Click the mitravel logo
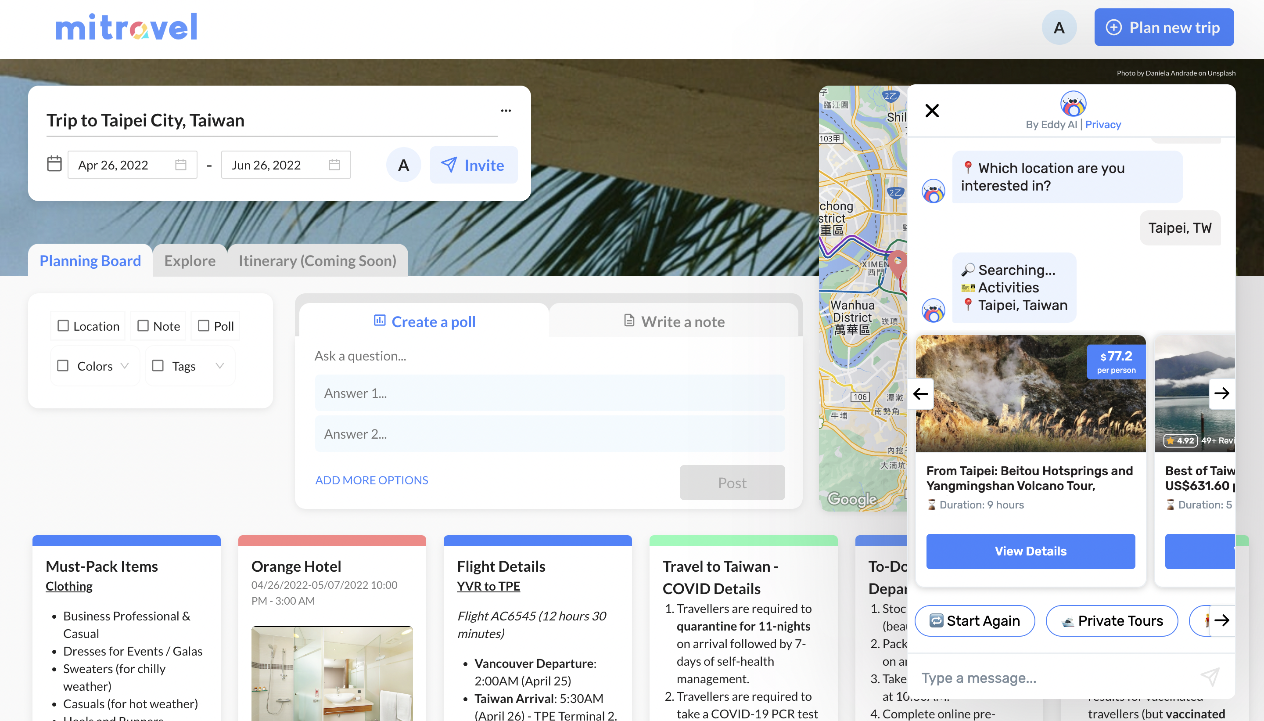1264x721 pixels. pos(126,27)
